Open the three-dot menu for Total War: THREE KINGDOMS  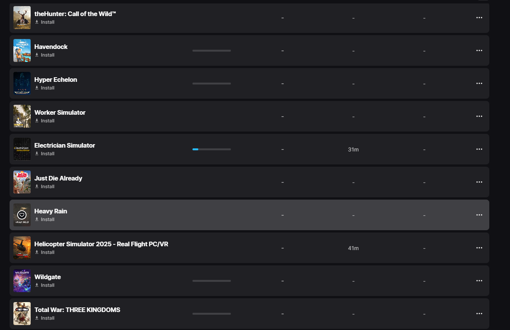[479, 314]
